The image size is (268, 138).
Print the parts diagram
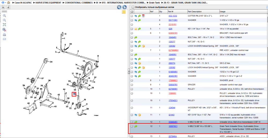(x=5, y=35)
